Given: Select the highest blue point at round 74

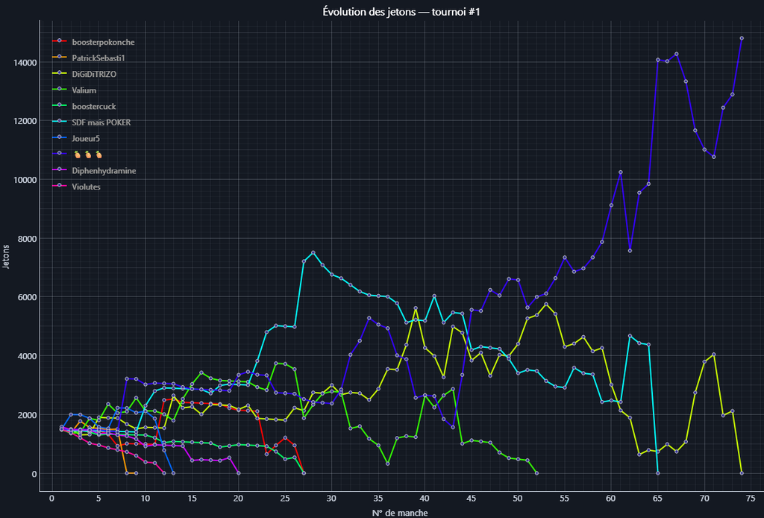Looking at the screenshot, I should (742, 38).
